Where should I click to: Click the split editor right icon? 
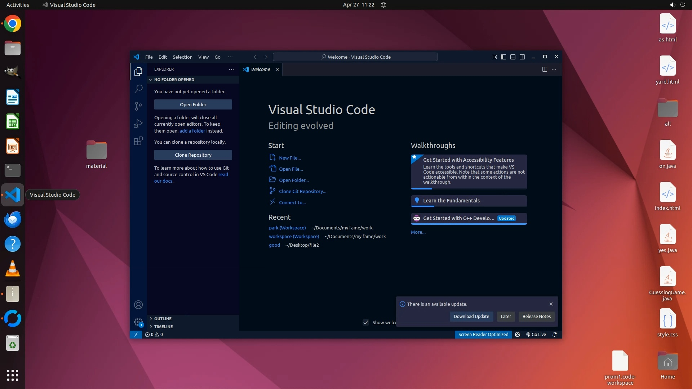point(545,69)
